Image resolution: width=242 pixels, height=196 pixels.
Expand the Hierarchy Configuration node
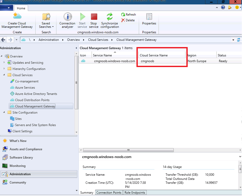[4, 69]
